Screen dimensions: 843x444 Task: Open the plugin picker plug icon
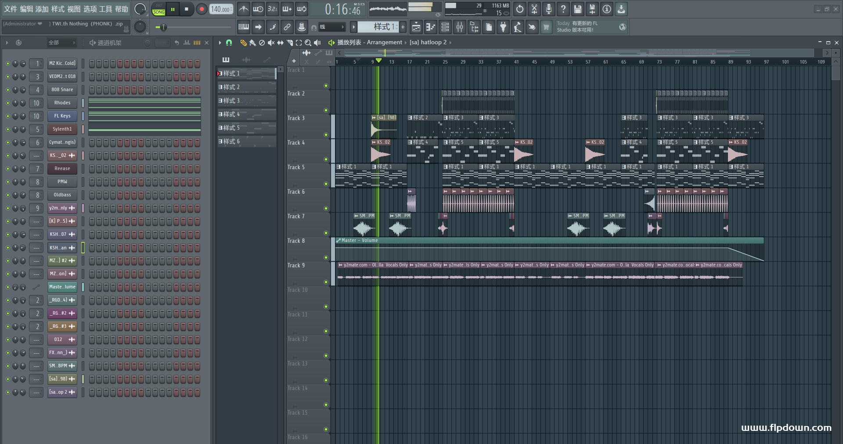point(503,27)
